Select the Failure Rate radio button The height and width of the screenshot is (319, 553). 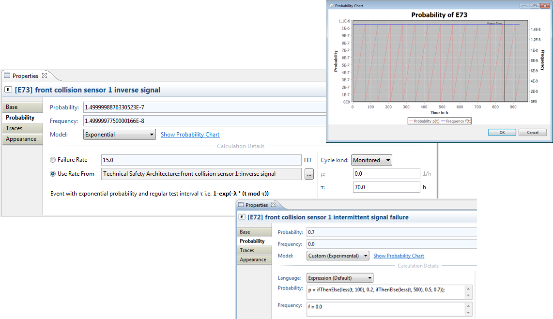tap(53, 160)
